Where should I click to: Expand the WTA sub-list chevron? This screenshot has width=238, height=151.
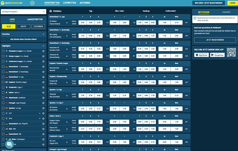(x=40, y=119)
